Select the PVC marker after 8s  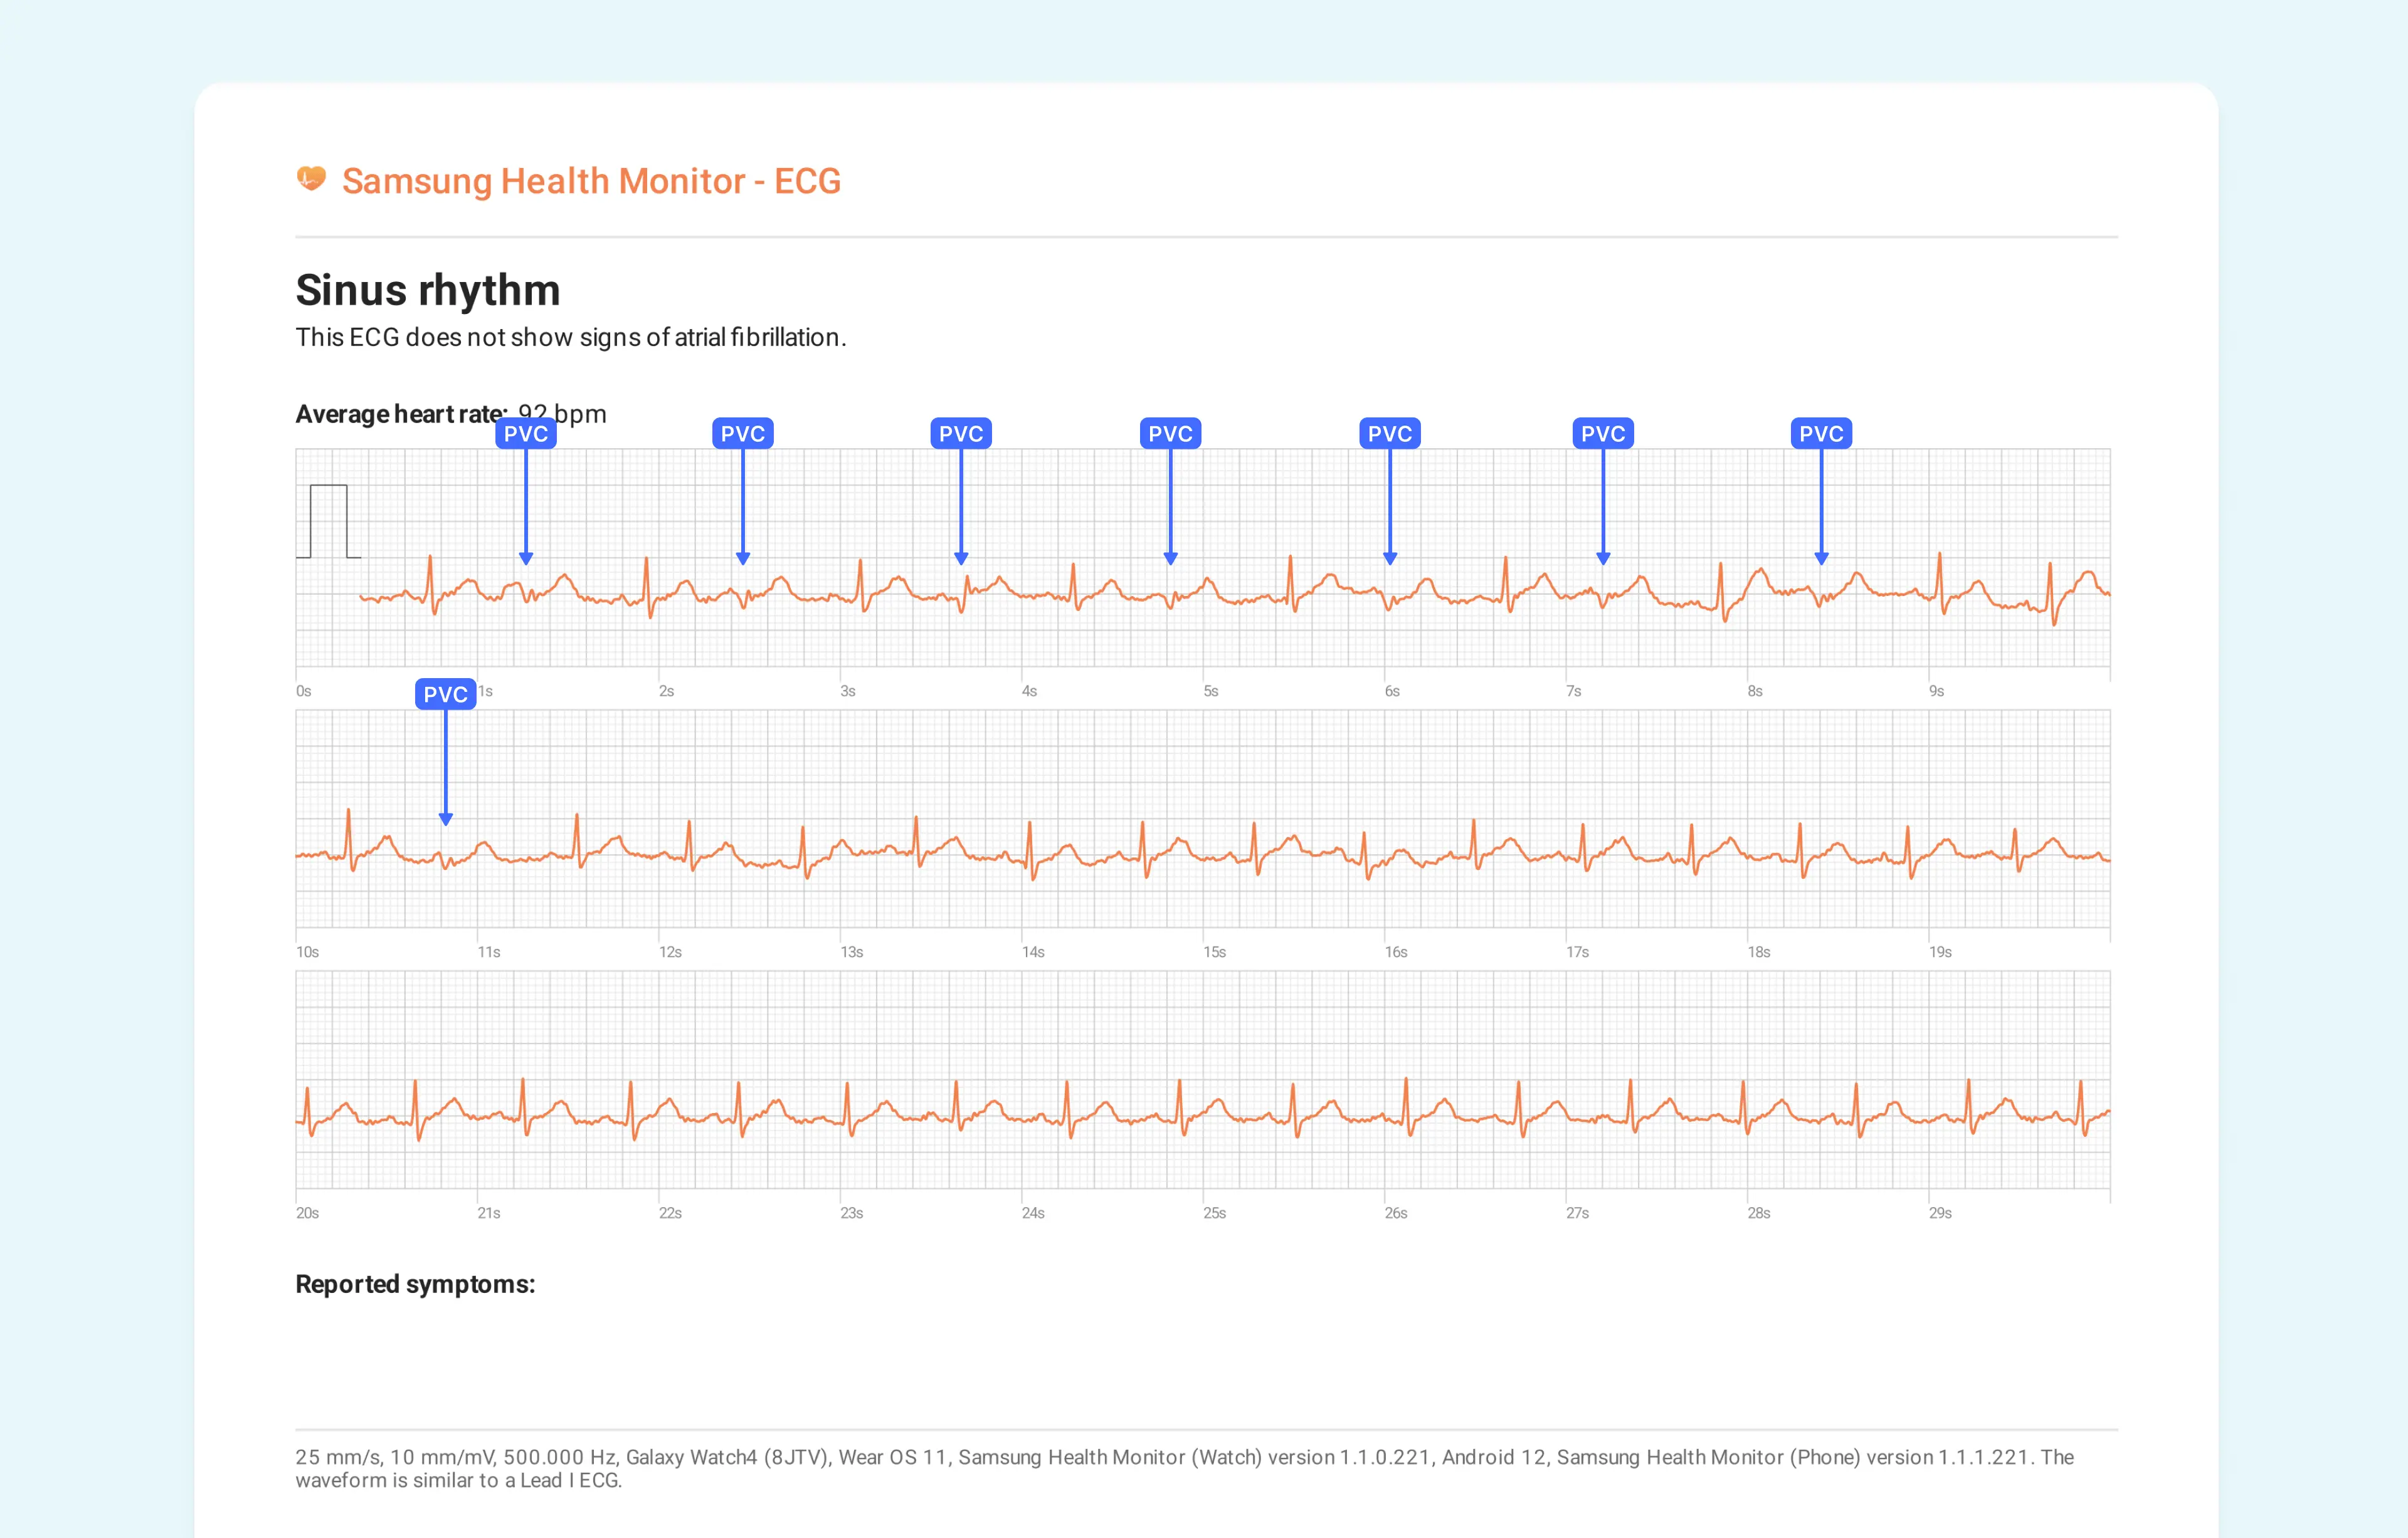pyautogui.click(x=1821, y=432)
